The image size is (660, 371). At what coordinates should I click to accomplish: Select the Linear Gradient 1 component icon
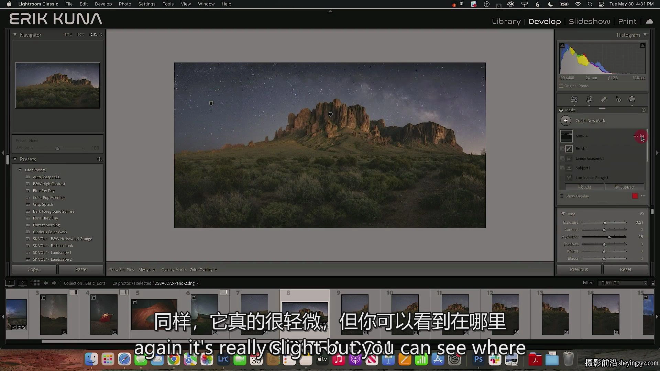tap(569, 158)
